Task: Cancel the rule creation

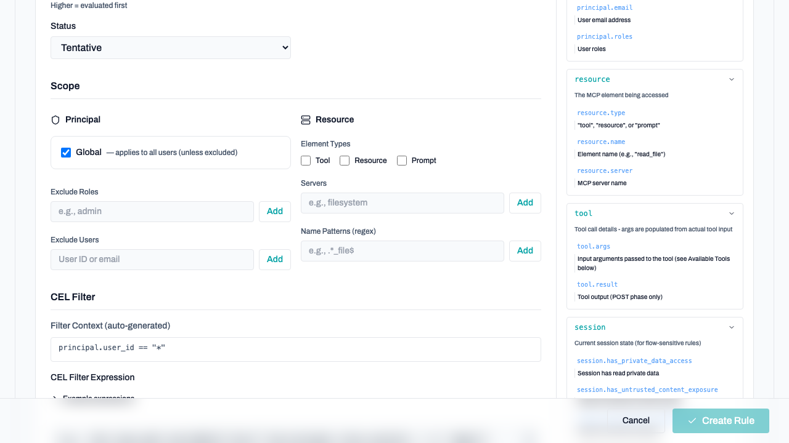Action: 636,421
